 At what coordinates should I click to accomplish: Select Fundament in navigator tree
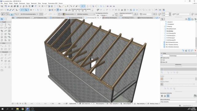coord(171,24)
